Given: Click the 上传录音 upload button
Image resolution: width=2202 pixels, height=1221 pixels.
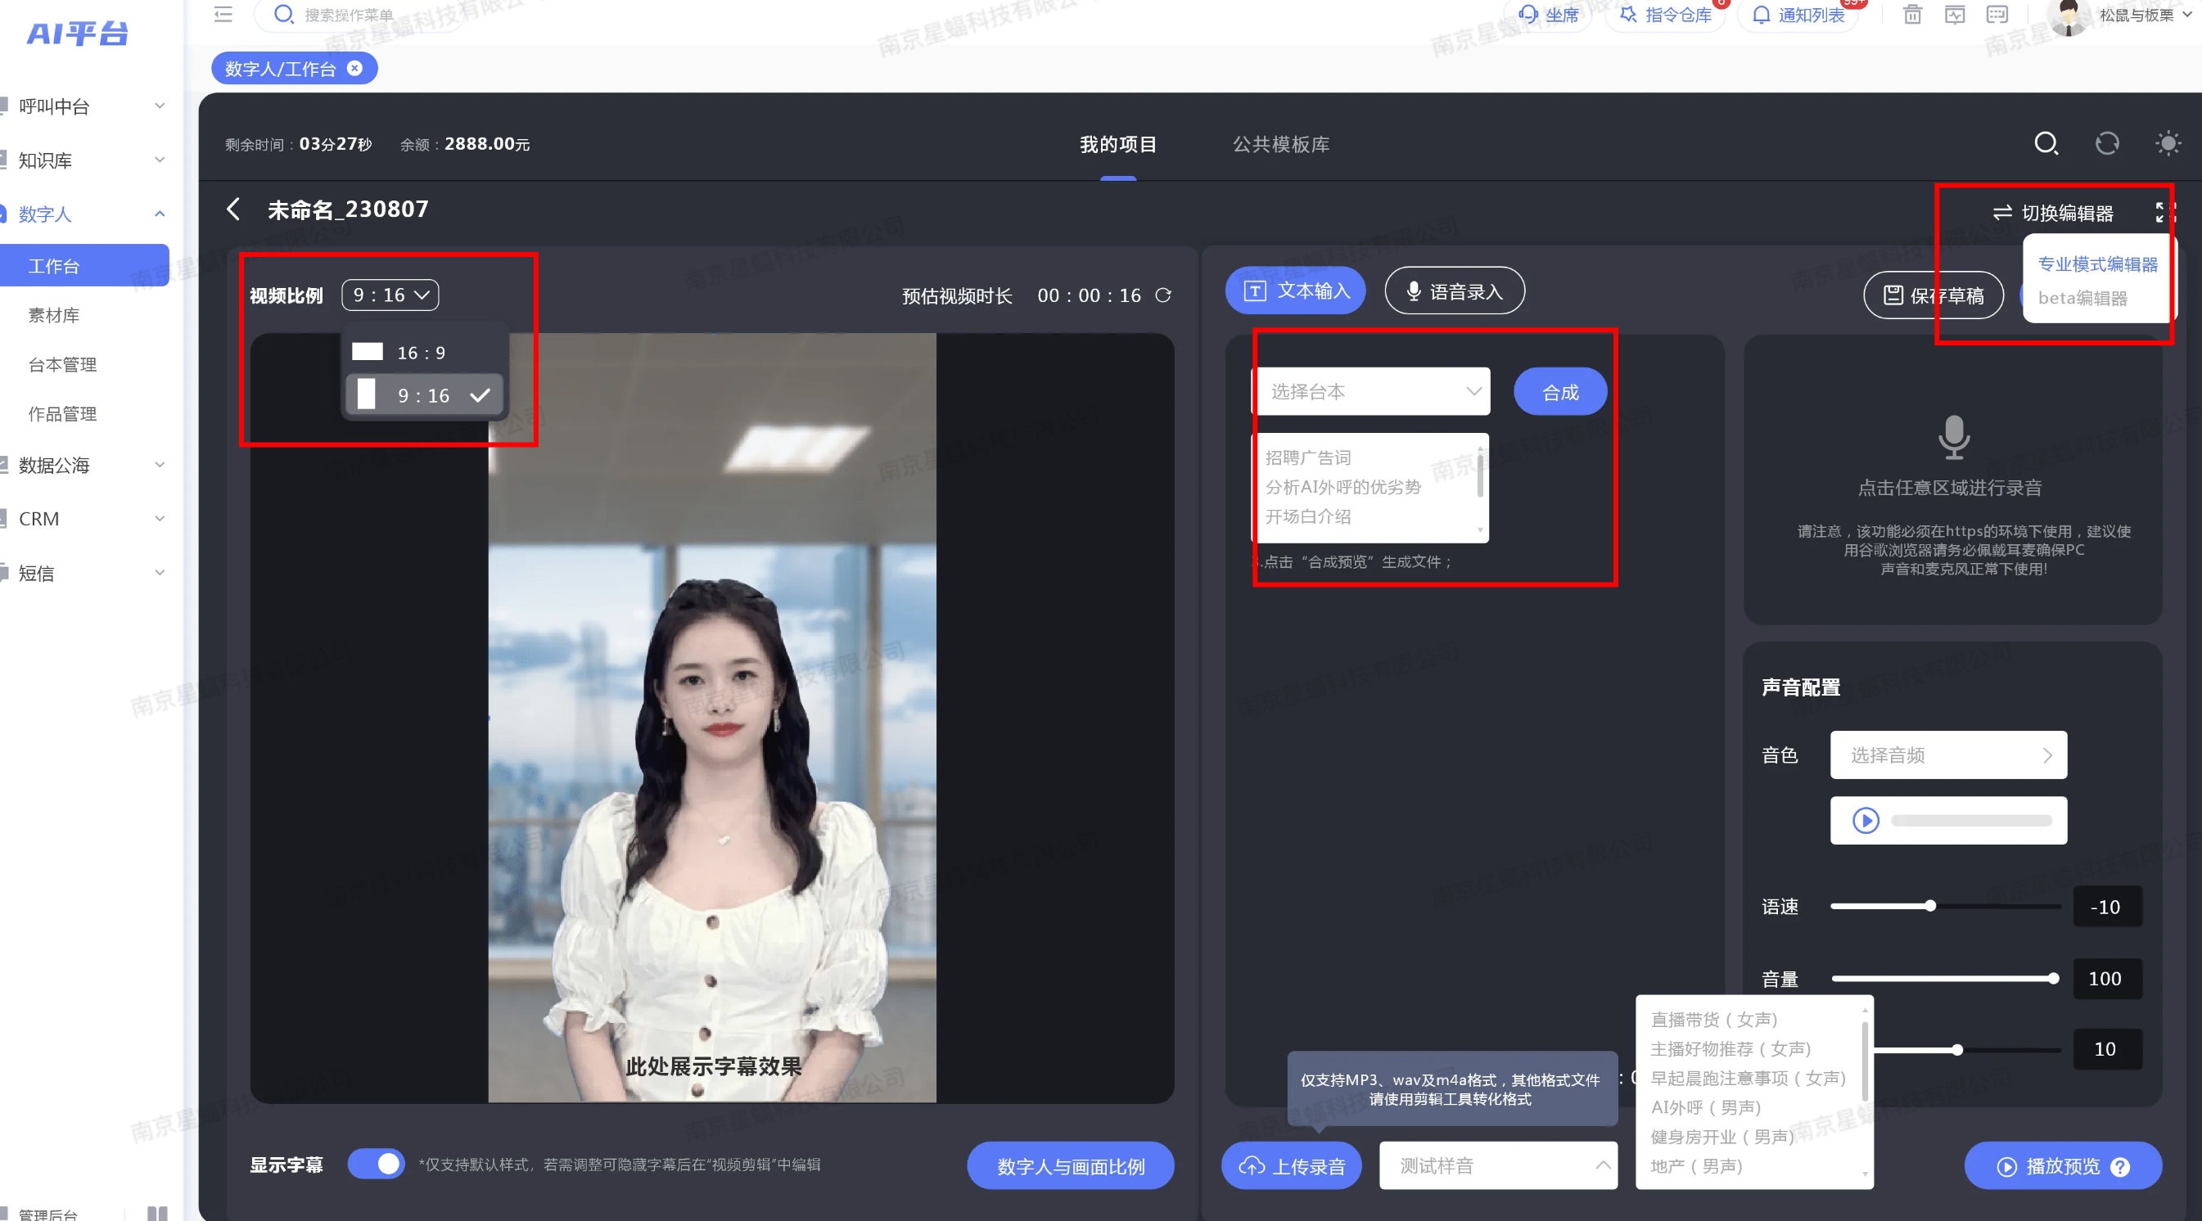Looking at the screenshot, I should tap(1292, 1165).
